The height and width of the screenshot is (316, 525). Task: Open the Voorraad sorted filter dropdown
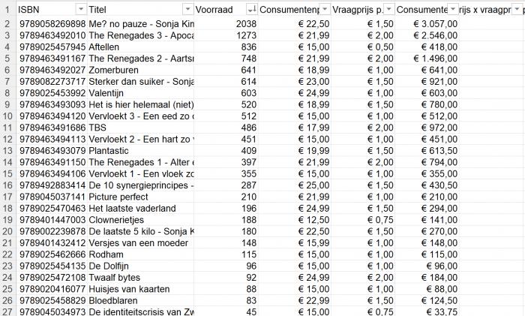[251, 9]
